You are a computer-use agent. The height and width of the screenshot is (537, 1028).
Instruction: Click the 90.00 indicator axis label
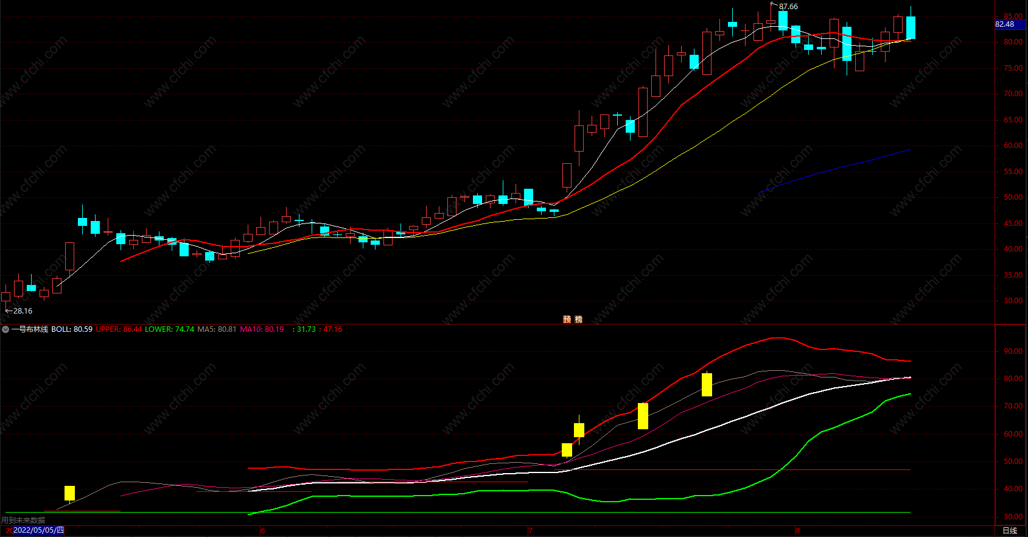1013,351
